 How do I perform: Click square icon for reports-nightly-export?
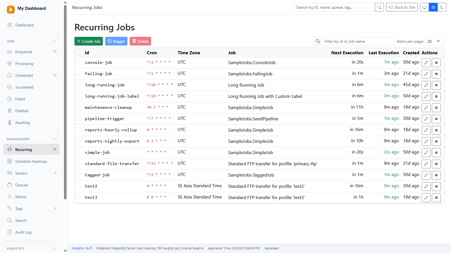point(436,141)
